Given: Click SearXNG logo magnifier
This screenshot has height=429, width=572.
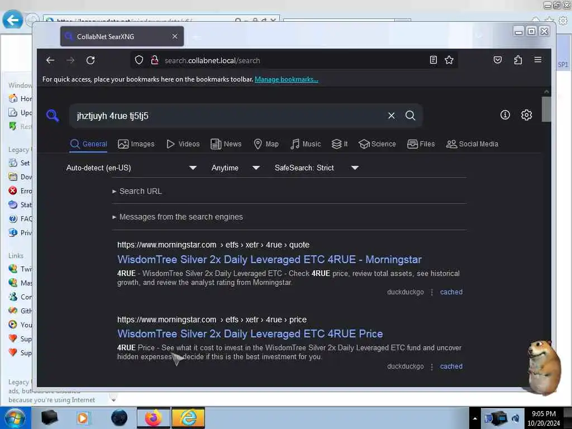Looking at the screenshot, I should click(x=53, y=116).
